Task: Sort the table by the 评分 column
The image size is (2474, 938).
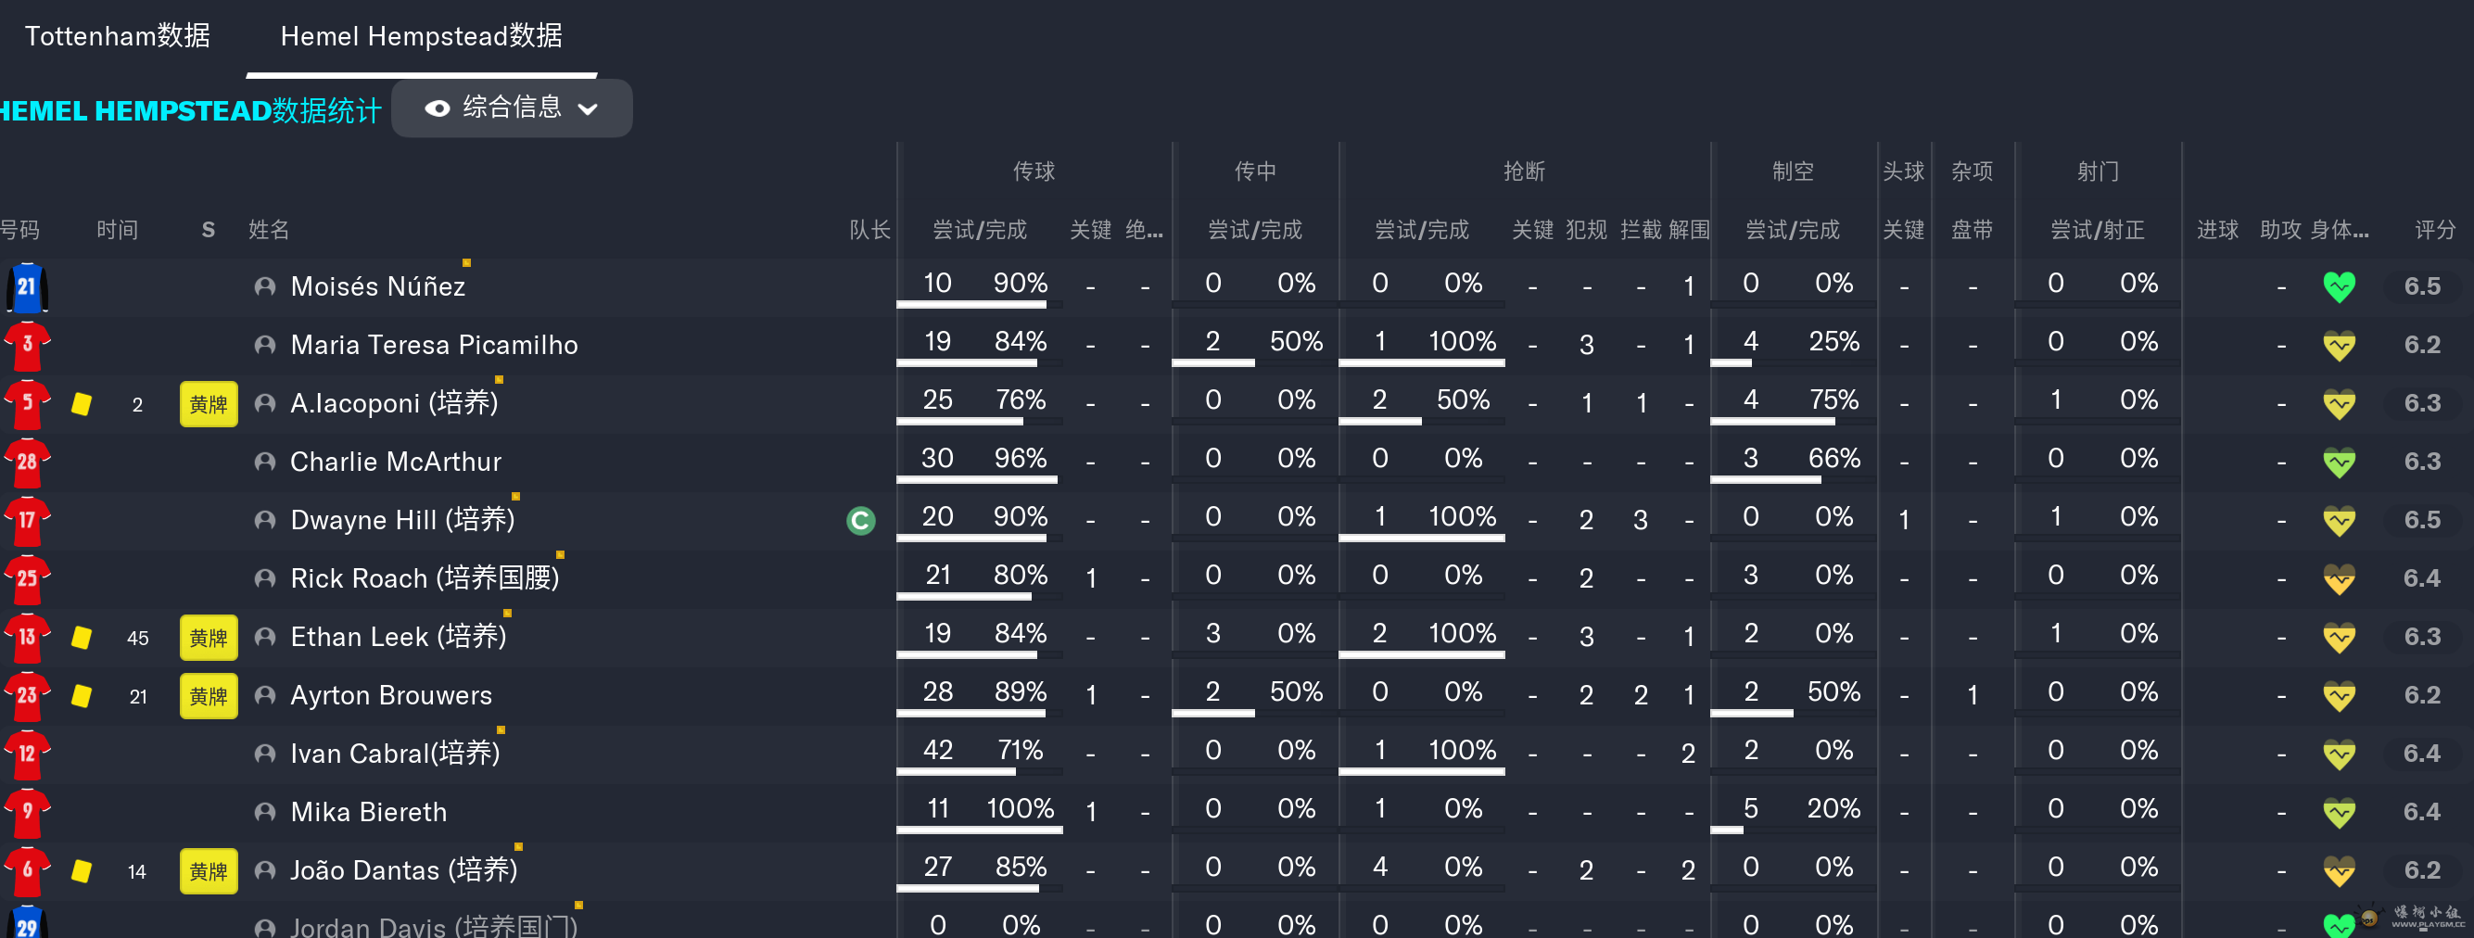Action: [2435, 231]
